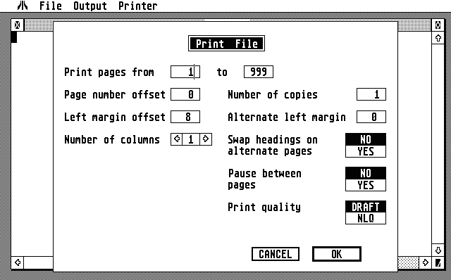Click the vertical scrollbar track
Viewport: 451px width, 280px height.
(x=438, y=144)
